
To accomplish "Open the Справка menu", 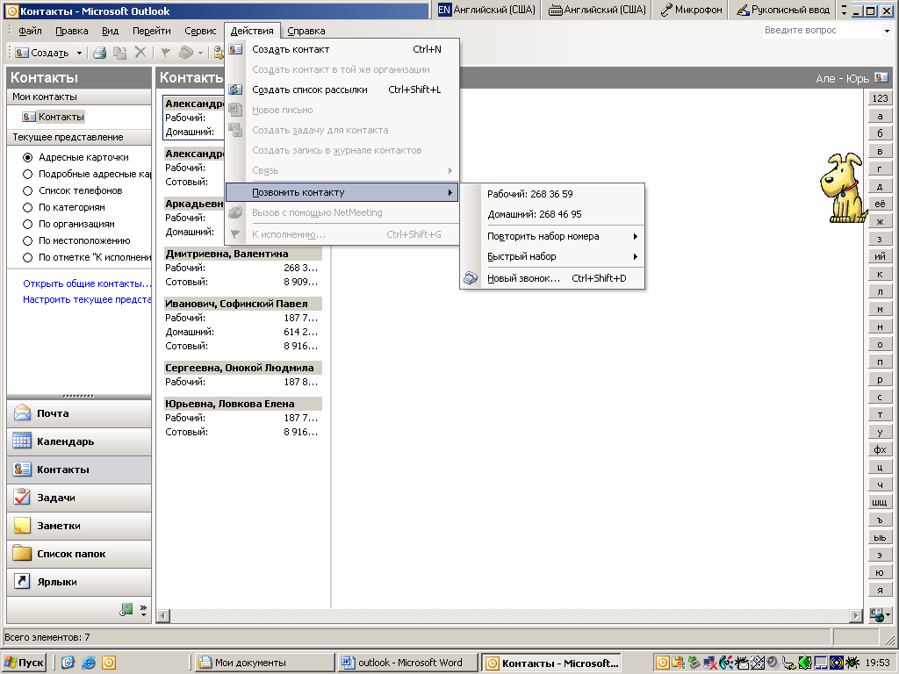I will (x=306, y=31).
